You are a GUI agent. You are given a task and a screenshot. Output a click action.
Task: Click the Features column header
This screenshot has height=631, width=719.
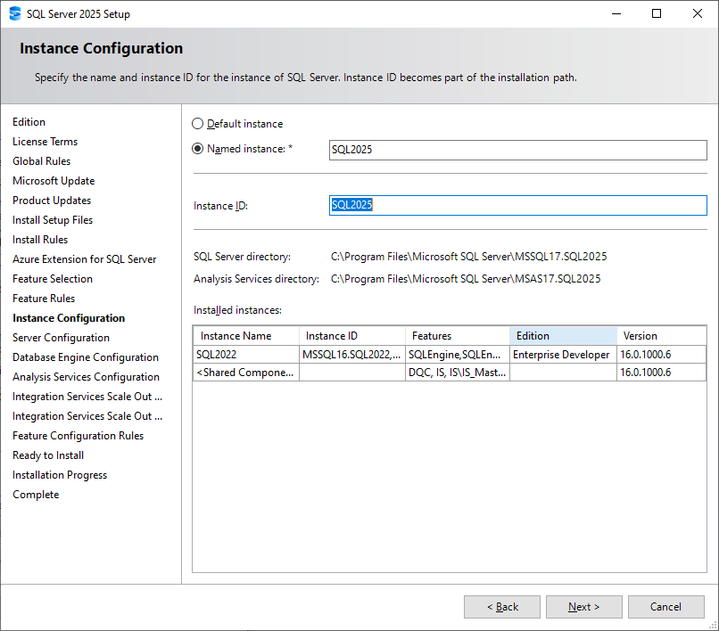click(x=458, y=336)
